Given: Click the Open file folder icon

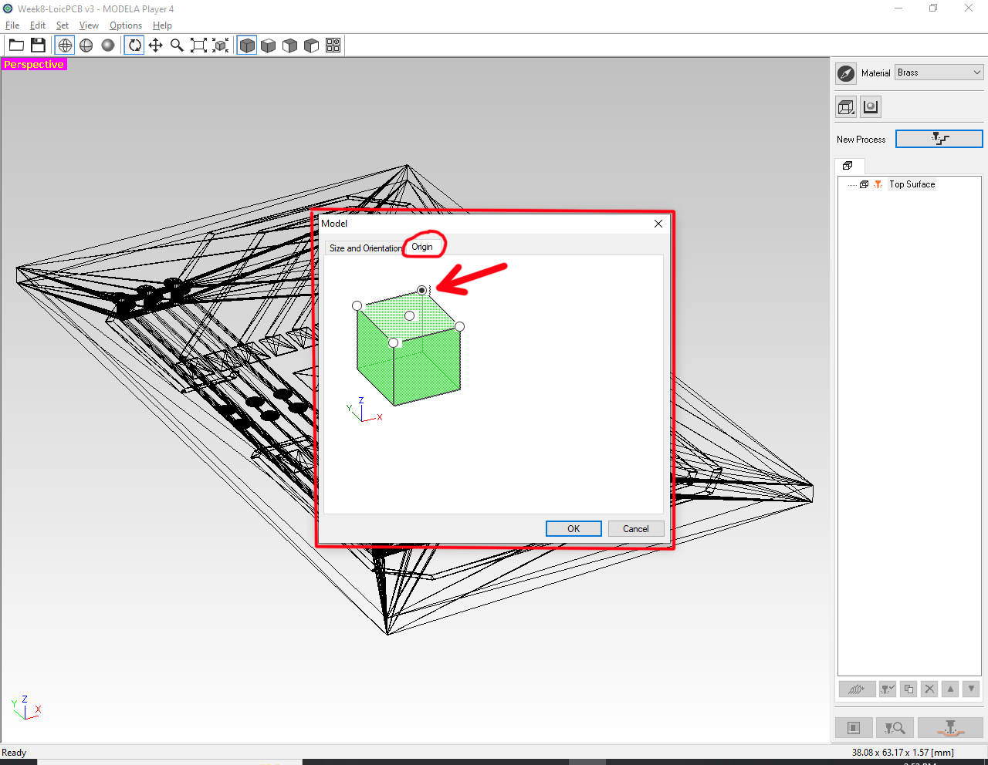Looking at the screenshot, I should [16, 45].
